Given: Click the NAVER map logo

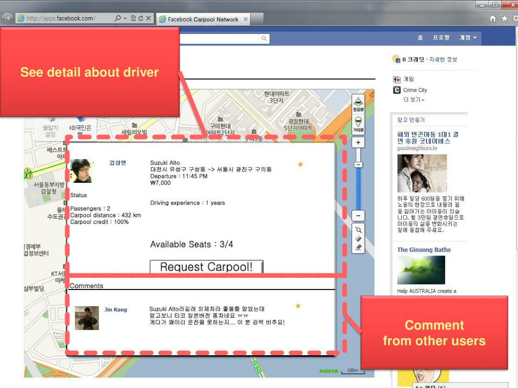Looking at the screenshot, I should click(x=329, y=371).
